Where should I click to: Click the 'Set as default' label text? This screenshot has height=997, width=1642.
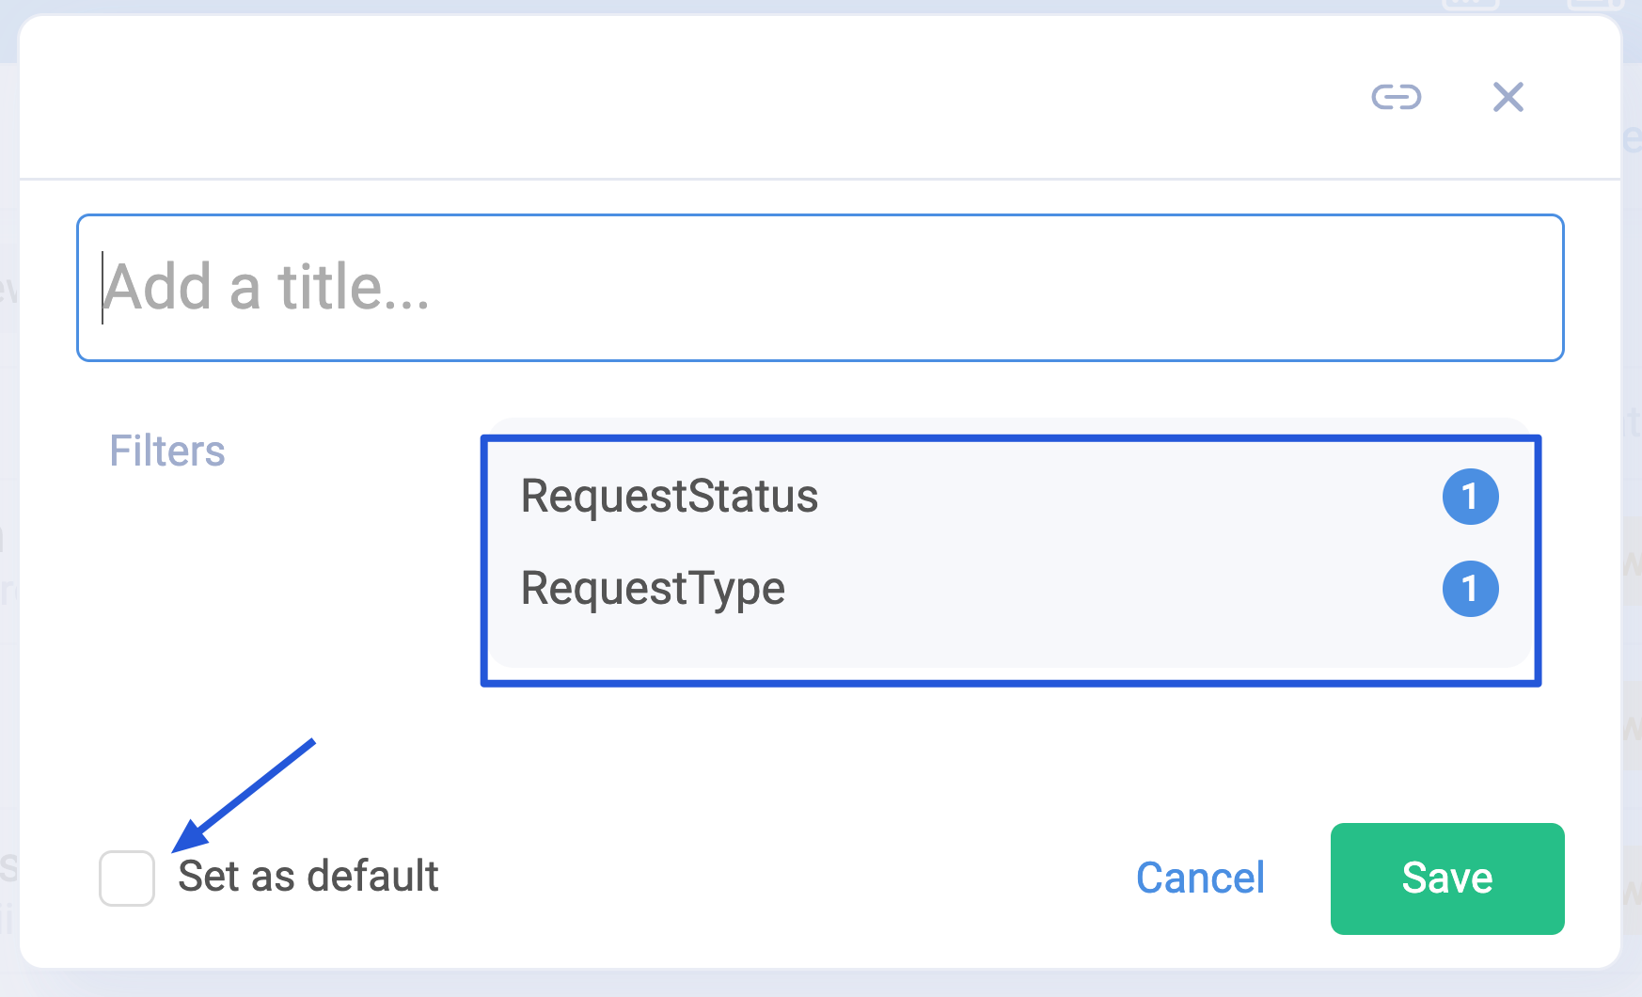pos(308,877)
